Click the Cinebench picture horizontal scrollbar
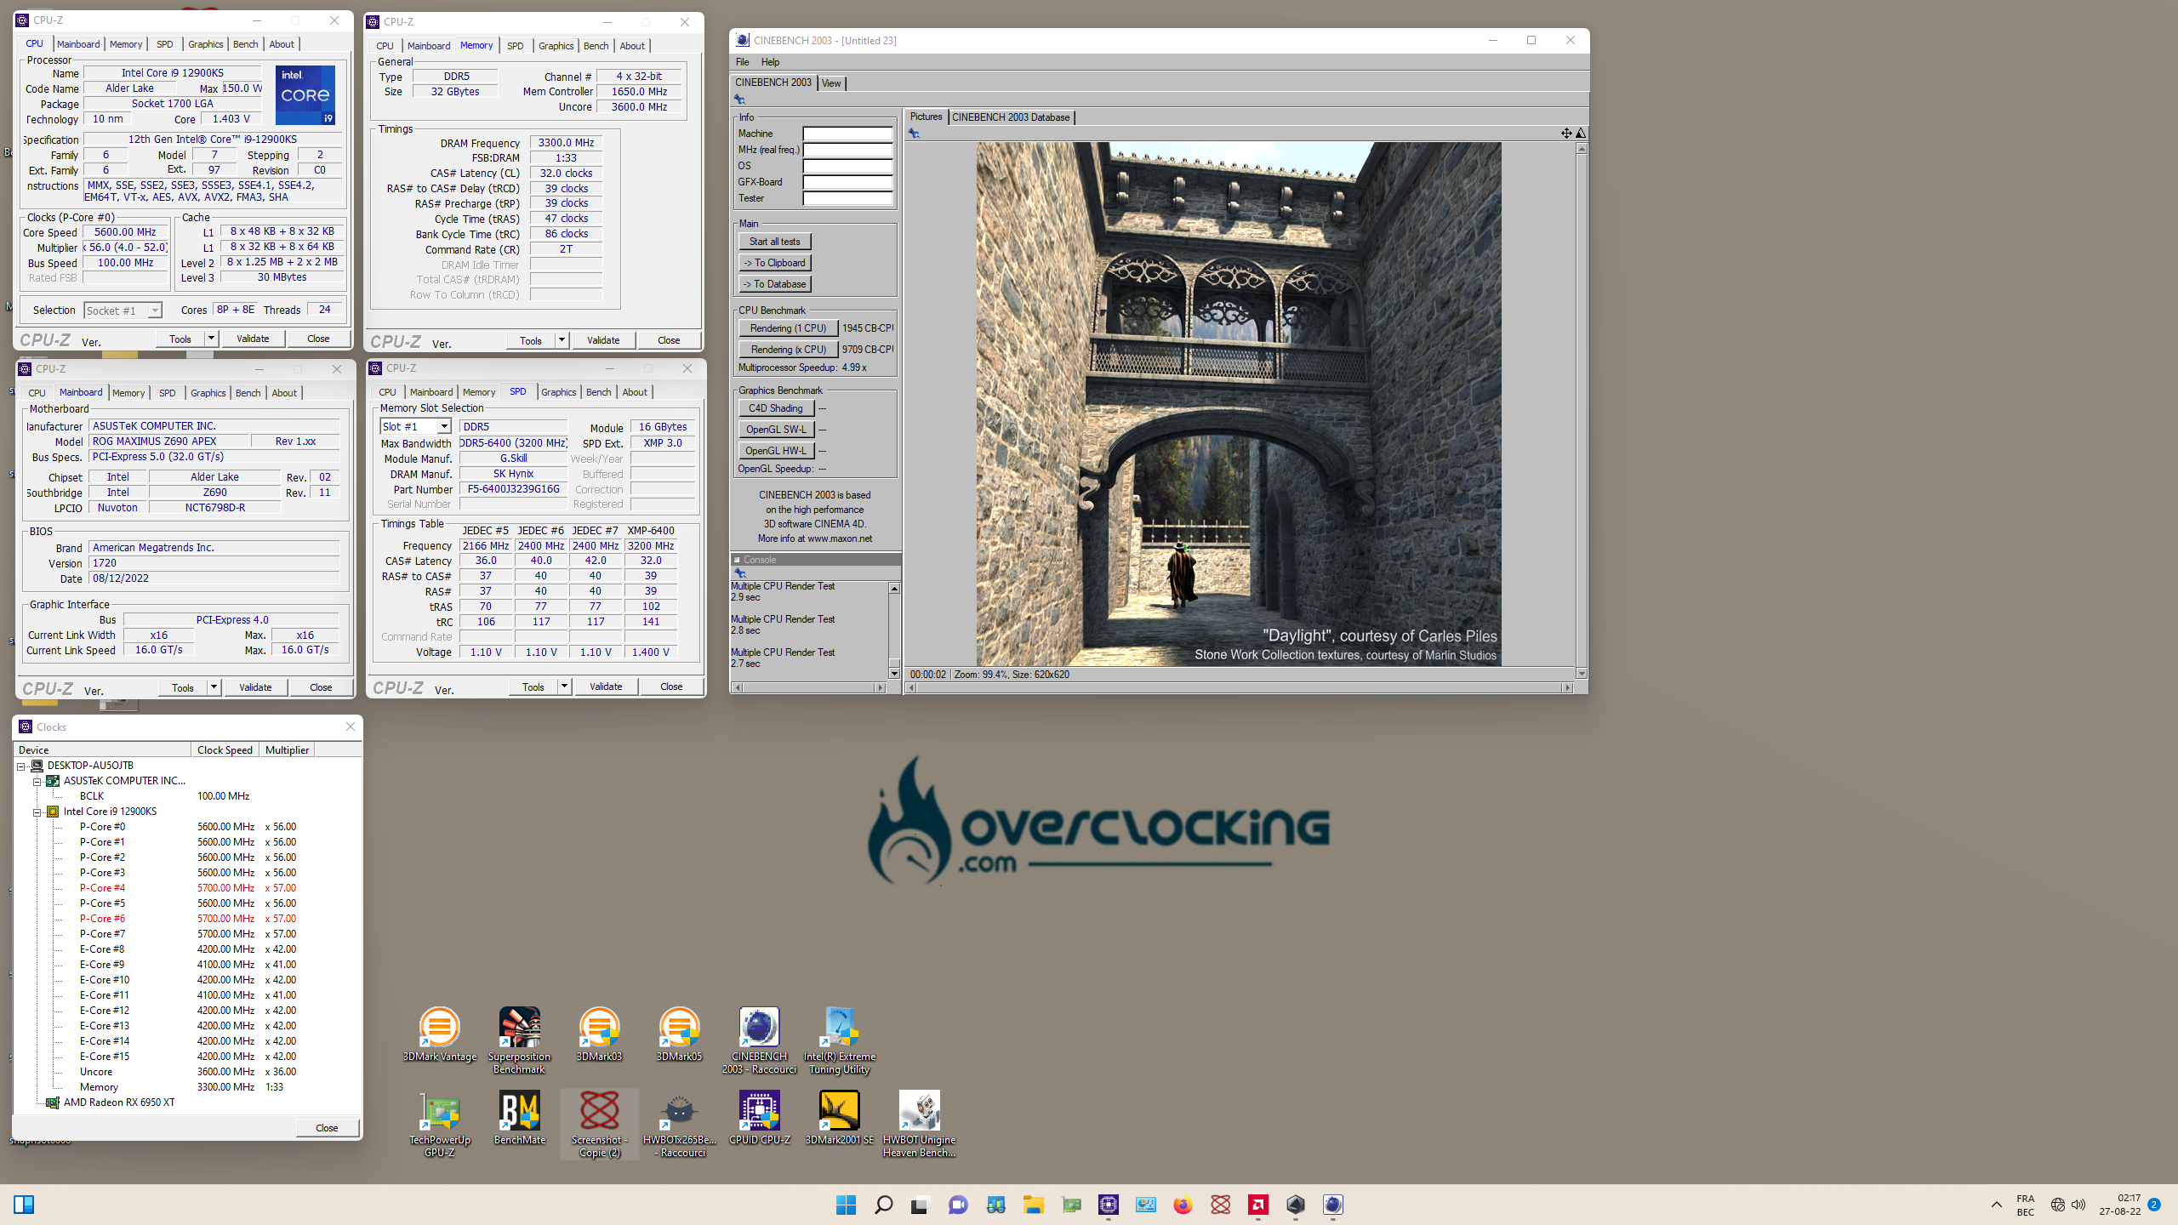The width and height of the screenshot is (2178, 1225). [1239, 687]
